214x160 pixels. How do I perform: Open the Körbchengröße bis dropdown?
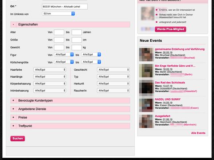[91, 62]
